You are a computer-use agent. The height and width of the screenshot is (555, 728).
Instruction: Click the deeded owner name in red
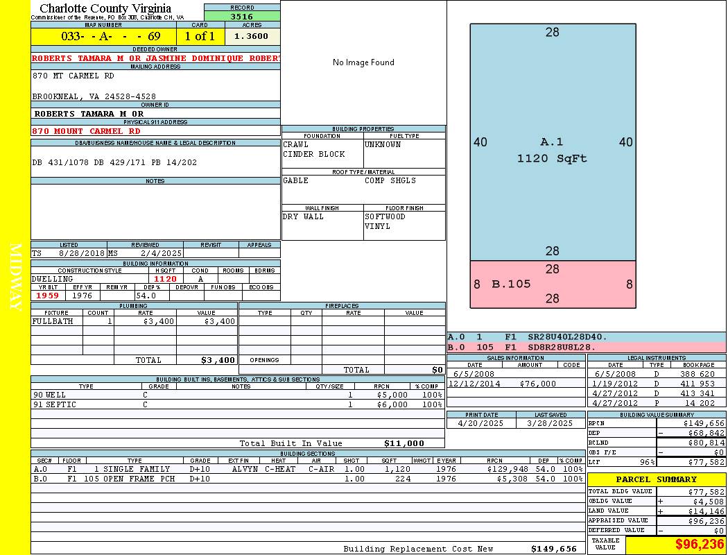(x=156, y=58)
